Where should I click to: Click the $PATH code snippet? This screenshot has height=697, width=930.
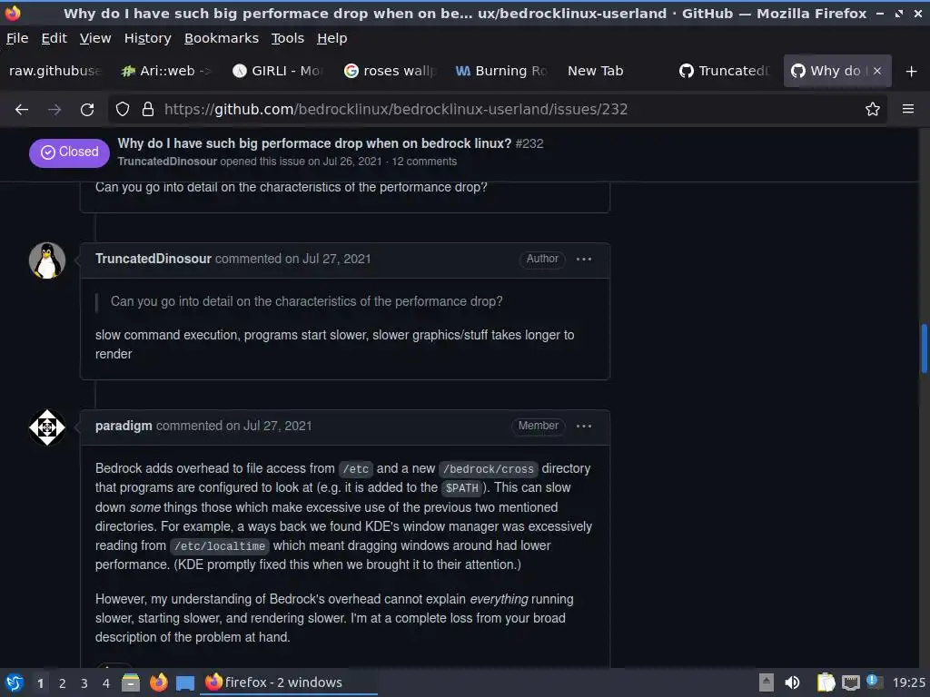coord(462,487)
